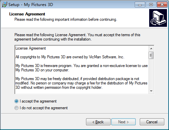The image size is (169, 130).
Task: Close the My Pictures 3D setup window
Action: coord(162,5)
